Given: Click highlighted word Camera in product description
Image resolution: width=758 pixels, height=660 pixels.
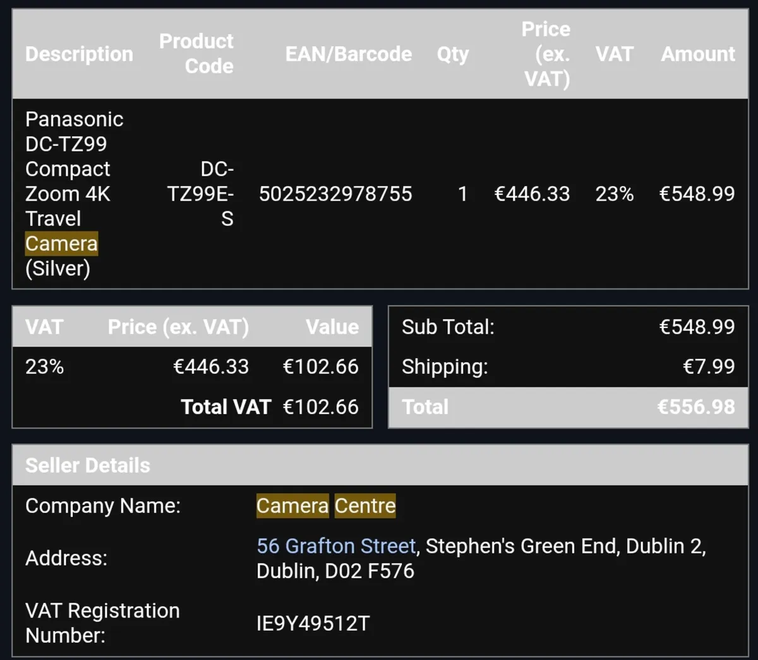Looking at the screenshot, I should click(61, 244).
